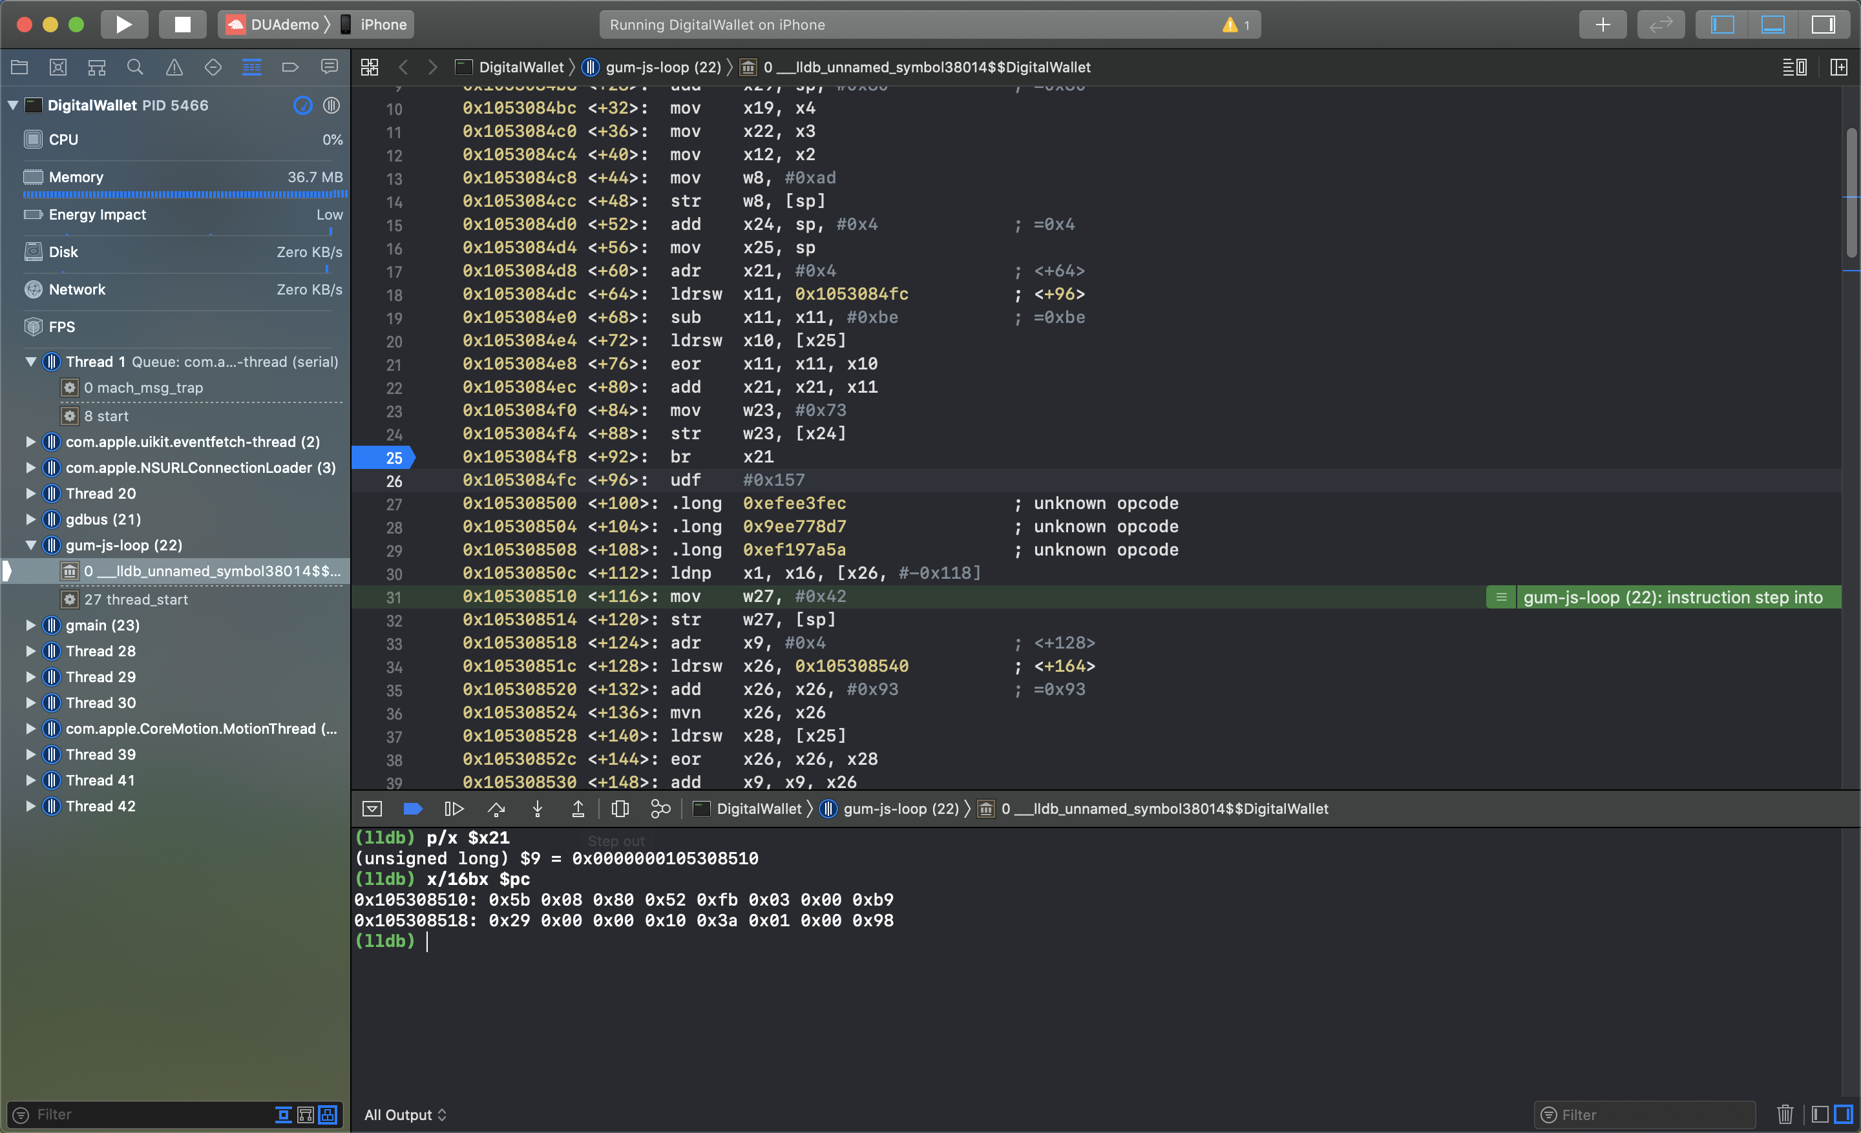Image resolution: width=1861 pixels, height=1133 pixels.
Task: Adjust editor options lines icon
Action: [1794, 67]
